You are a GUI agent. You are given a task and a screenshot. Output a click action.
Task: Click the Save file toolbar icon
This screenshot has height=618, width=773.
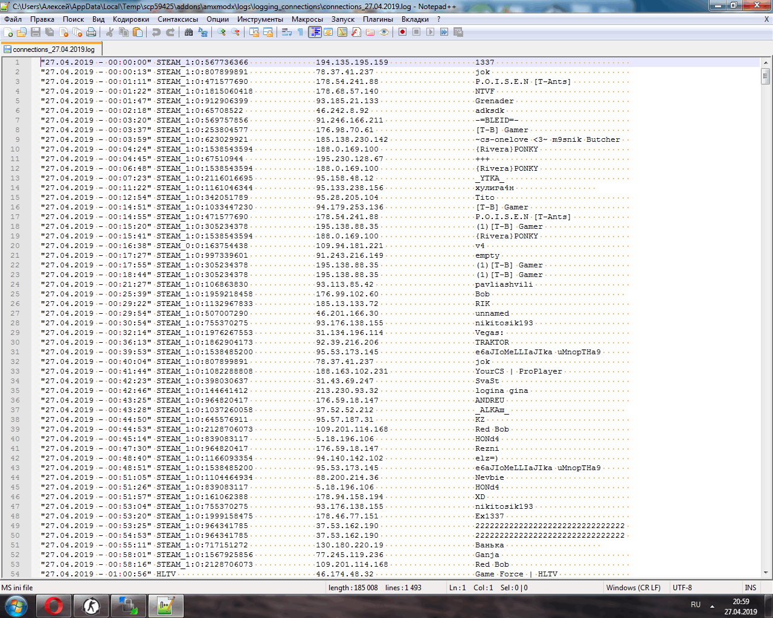click(x=36, y=32)
